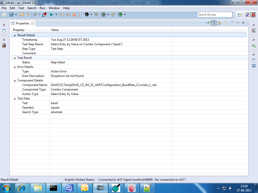This screenshot has height=193, width=258.
Task: Open dropdown arrow beside green play icon
Action: (56, 15)
